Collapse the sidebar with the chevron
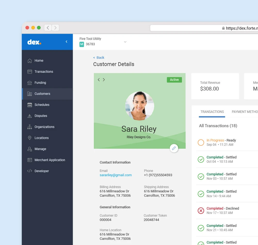Screen dimensions: 258x245 tap(67, 42)
